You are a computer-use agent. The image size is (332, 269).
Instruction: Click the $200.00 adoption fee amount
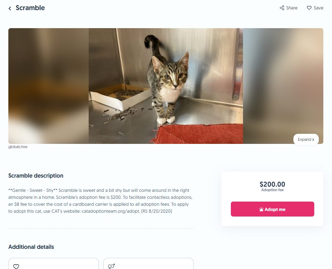point(272,184)
